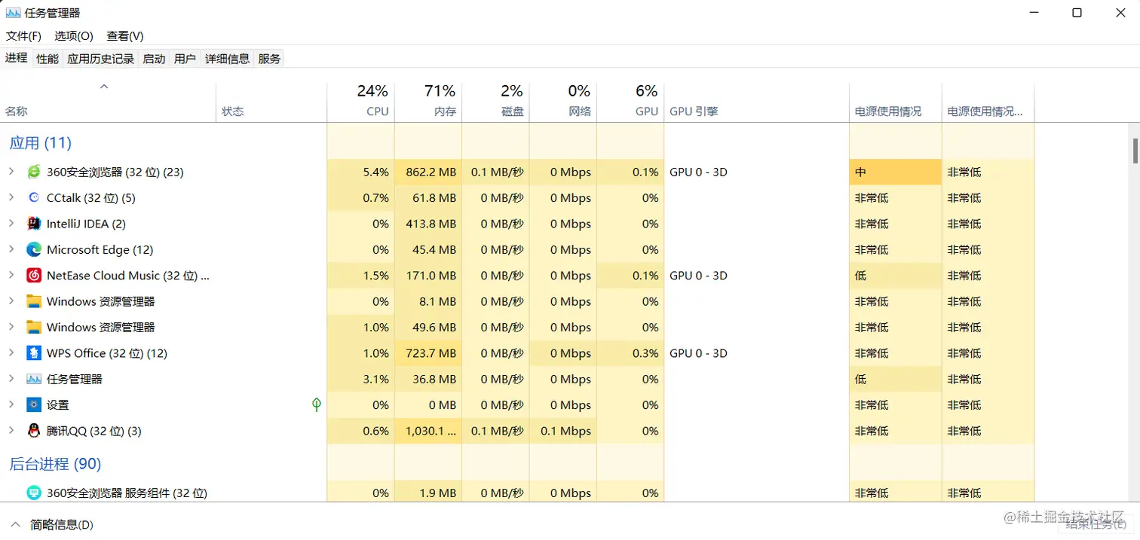Collapse to 简略信息 view
The height and width of the screenshot is (540, 1140).
point(51,524)
